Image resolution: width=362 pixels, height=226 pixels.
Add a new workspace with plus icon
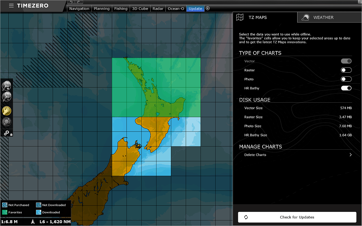[208, 9]
